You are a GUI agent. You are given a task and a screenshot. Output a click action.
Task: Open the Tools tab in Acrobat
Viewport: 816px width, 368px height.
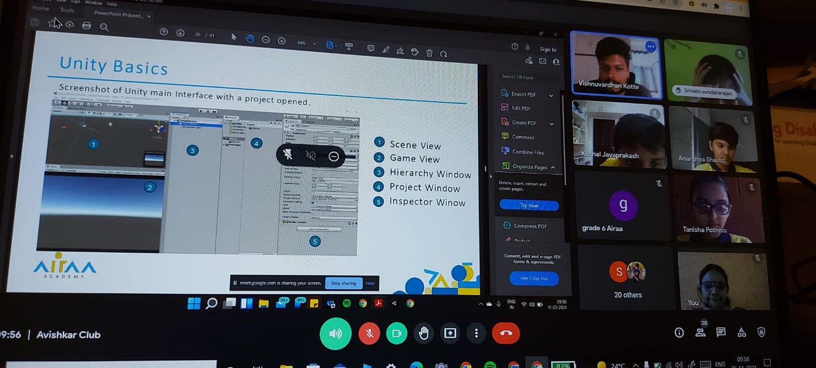tap(67, 10)
